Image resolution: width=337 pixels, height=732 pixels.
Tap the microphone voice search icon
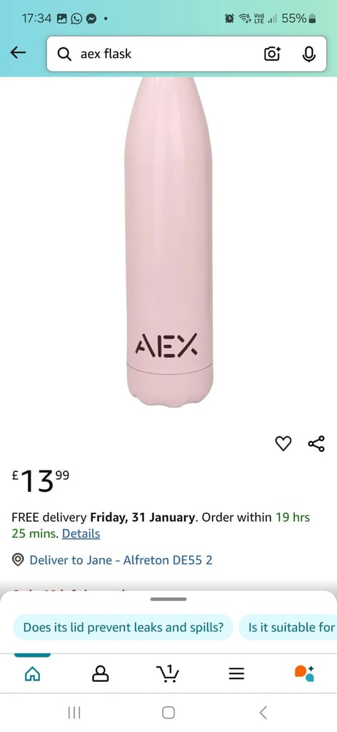coord(308,54)
